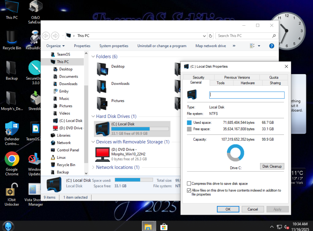
Task: Click the Disk Cleanup button
Action: (x=272, y=166)
